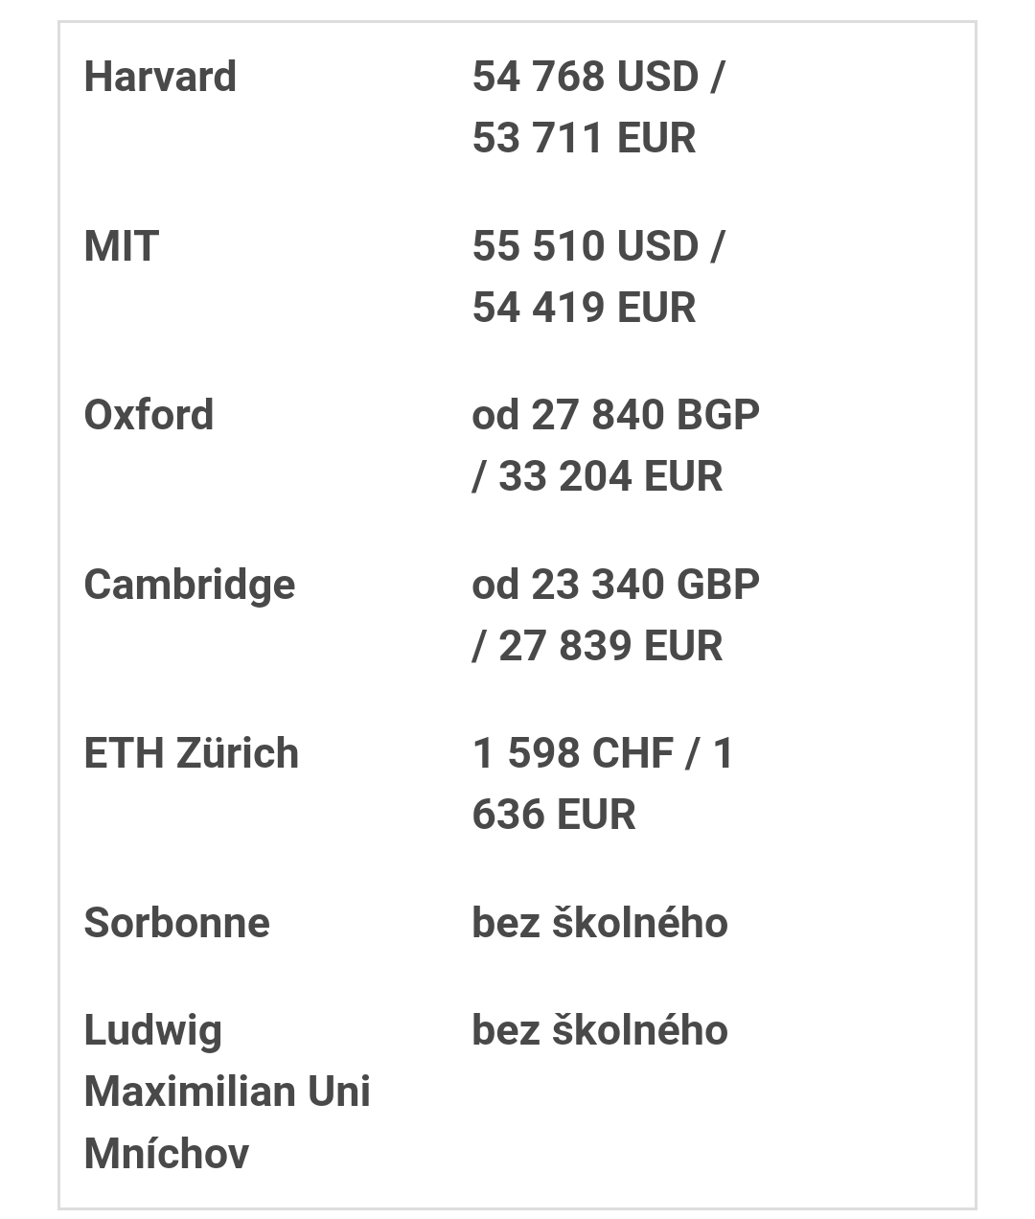Click the word Ludwig
1035x1219 pixels.
152,1030
